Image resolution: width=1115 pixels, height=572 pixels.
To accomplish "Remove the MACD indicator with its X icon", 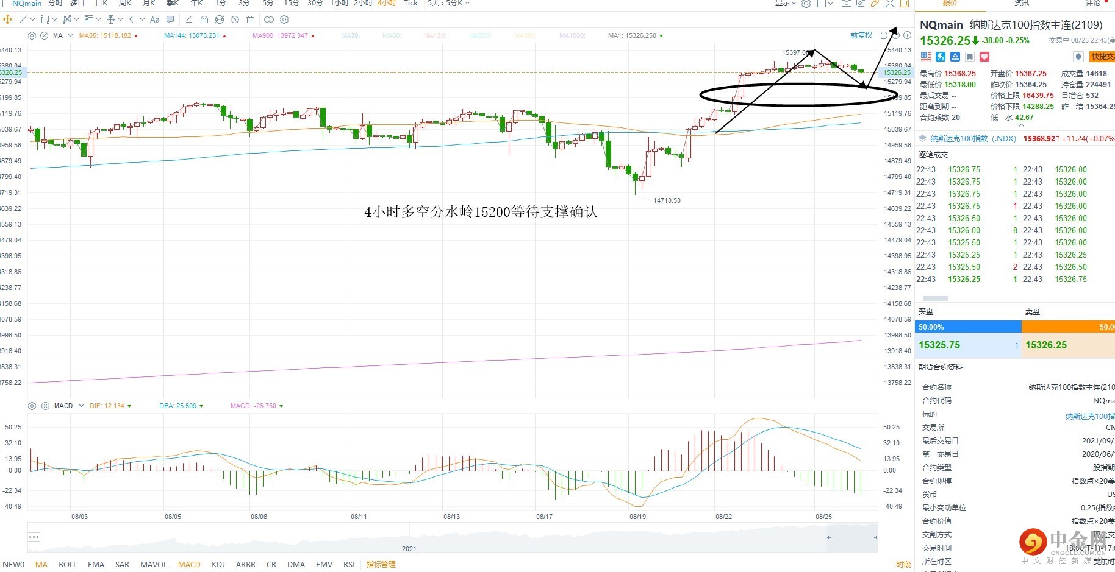I will tap(44, 406).
